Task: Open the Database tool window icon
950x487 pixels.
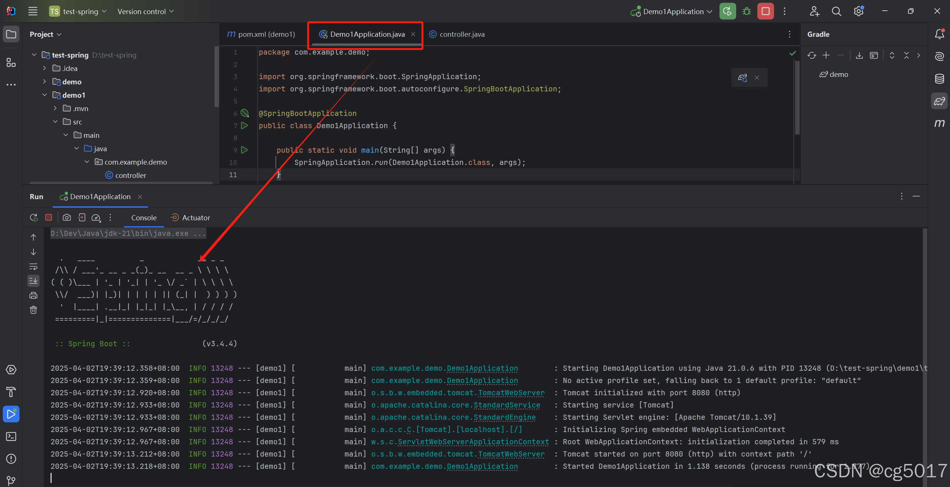Action: (939, 79)
